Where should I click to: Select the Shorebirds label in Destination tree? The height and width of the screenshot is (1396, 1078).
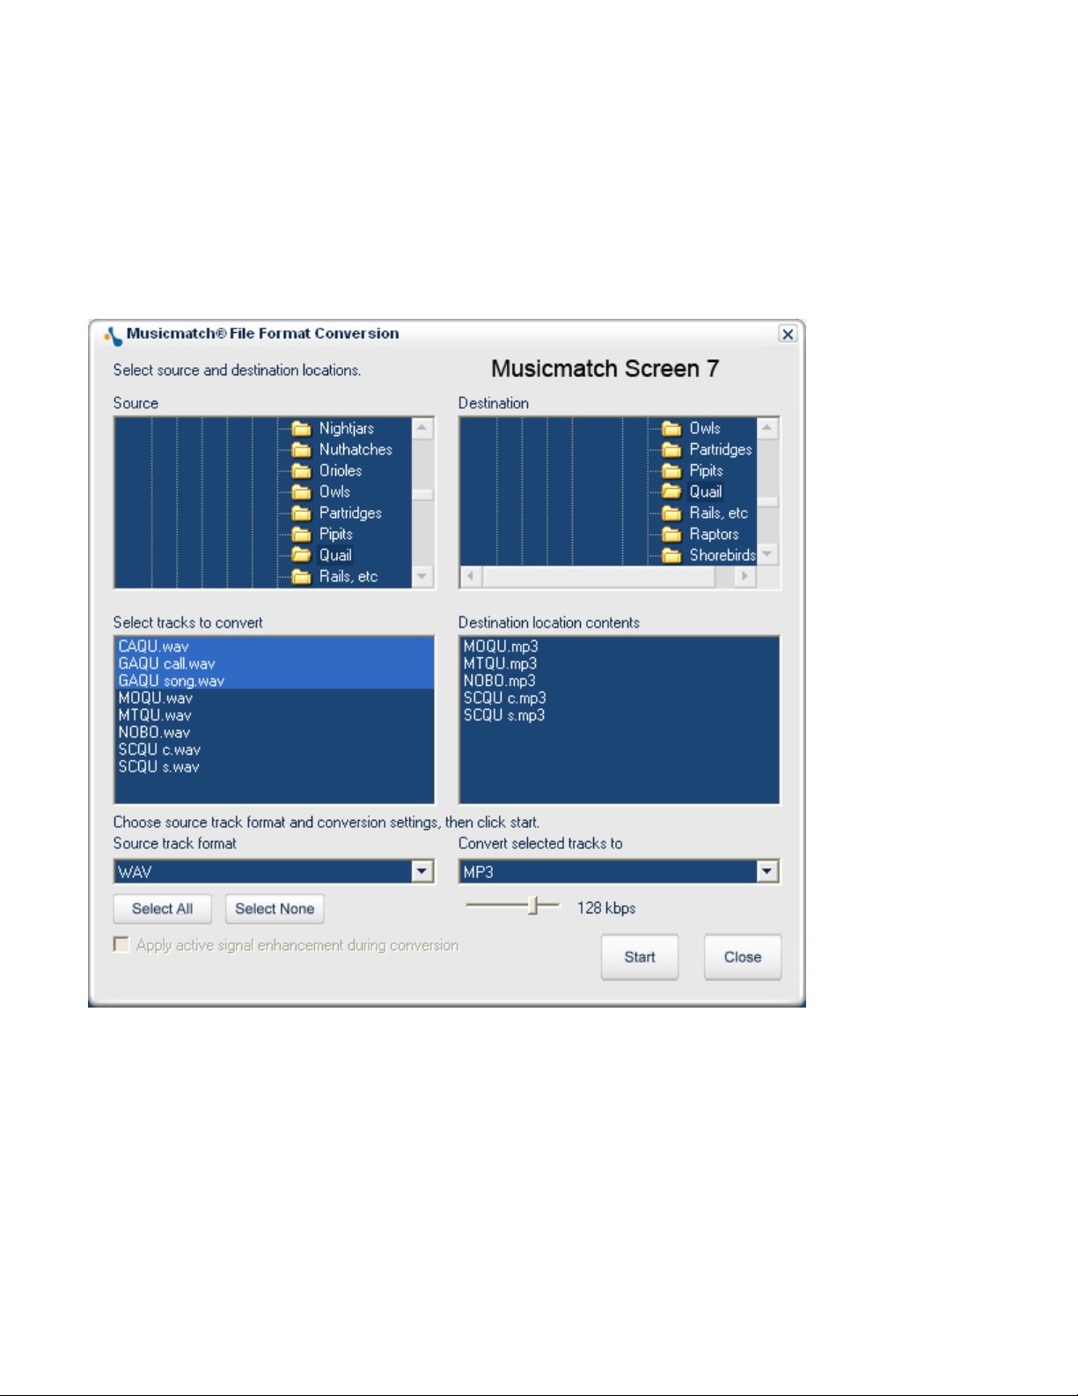tap(722, 556)
